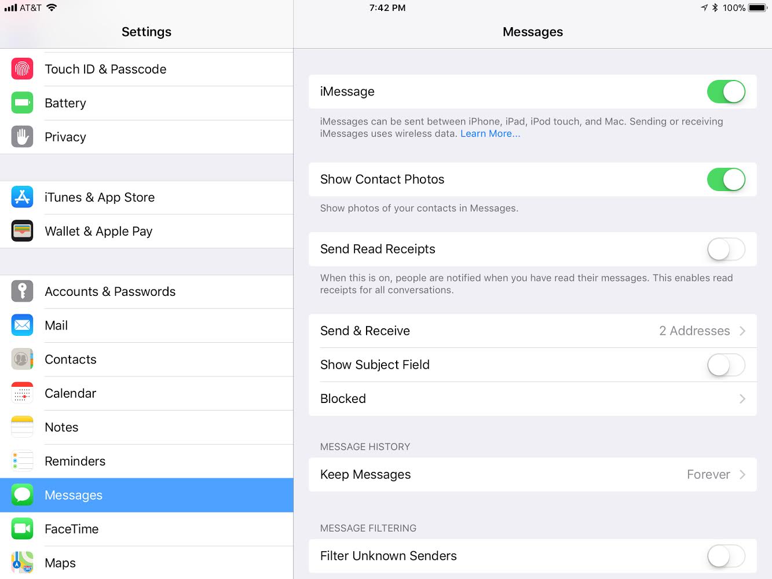Viewport: 772px width, 579px height.
Task: Tap the Blocked label
Action: coord(343,399)
